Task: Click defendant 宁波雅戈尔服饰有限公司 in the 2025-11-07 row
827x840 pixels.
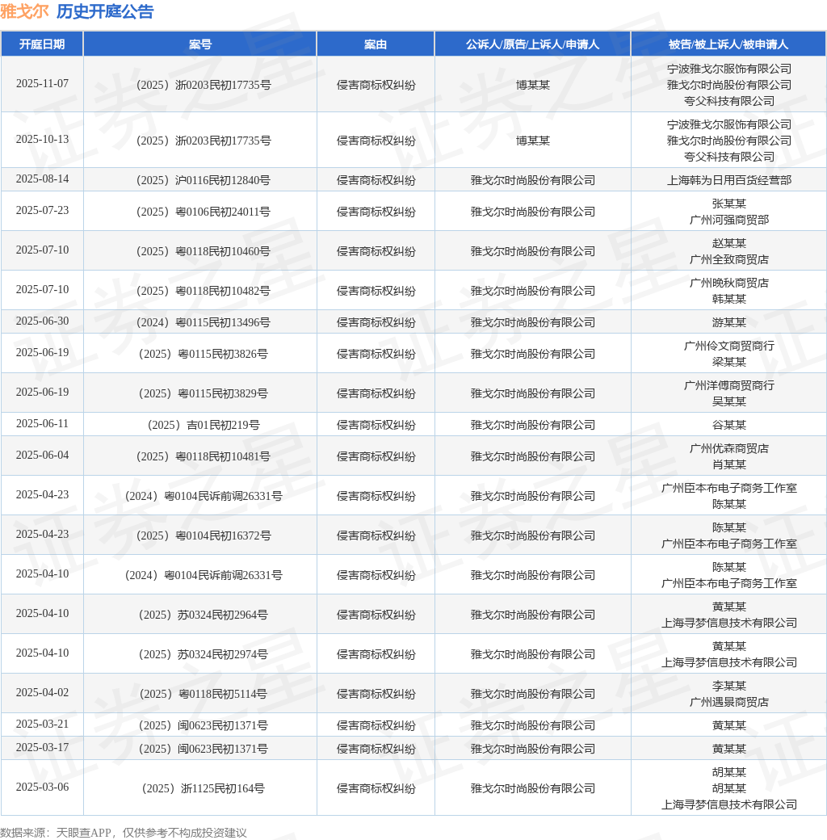Action: point(728,69)
